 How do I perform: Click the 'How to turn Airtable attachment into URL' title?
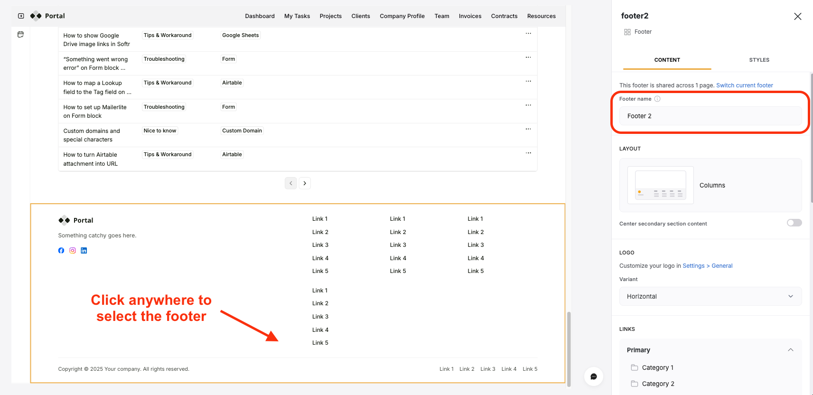(x=91, y=159)
